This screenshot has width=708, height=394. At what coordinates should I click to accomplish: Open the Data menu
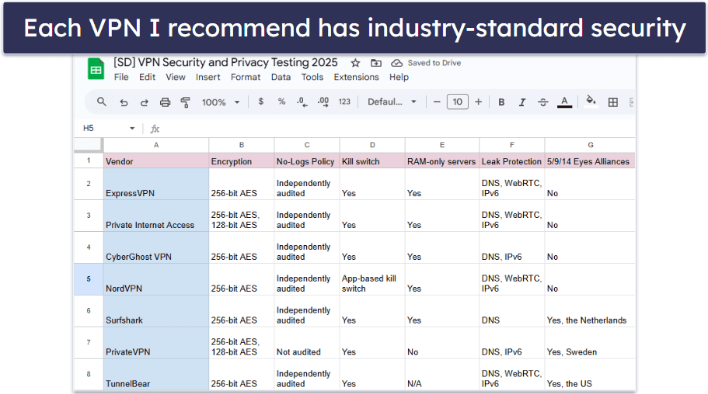coord(281,77)
